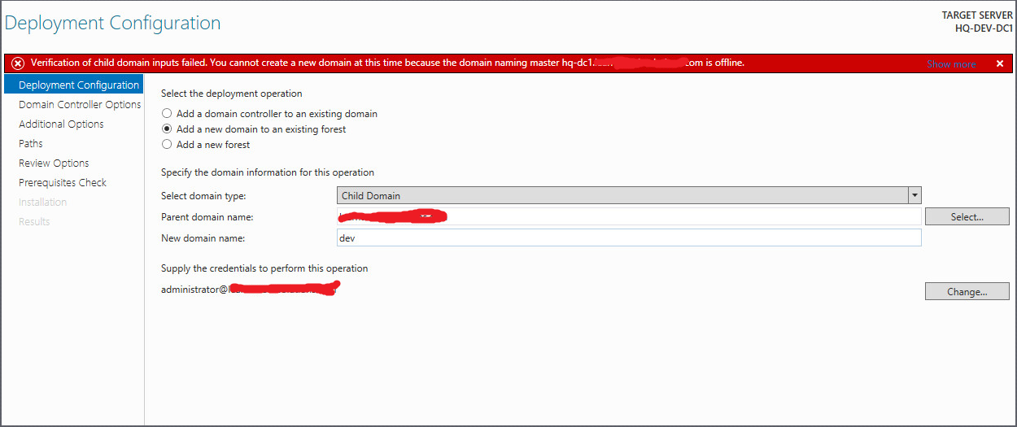The image size is (1017, 427).
Task: Click the verification failed error message text
Action: (387, 63)
